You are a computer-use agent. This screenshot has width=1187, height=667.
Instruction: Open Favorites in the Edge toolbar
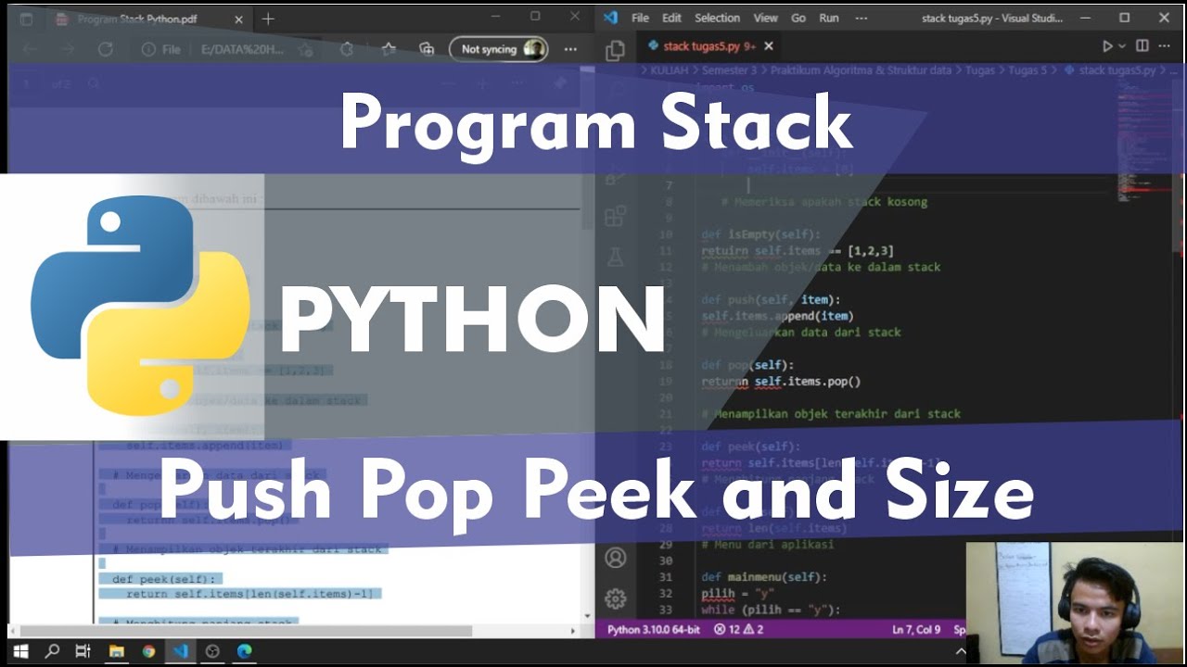387,50
